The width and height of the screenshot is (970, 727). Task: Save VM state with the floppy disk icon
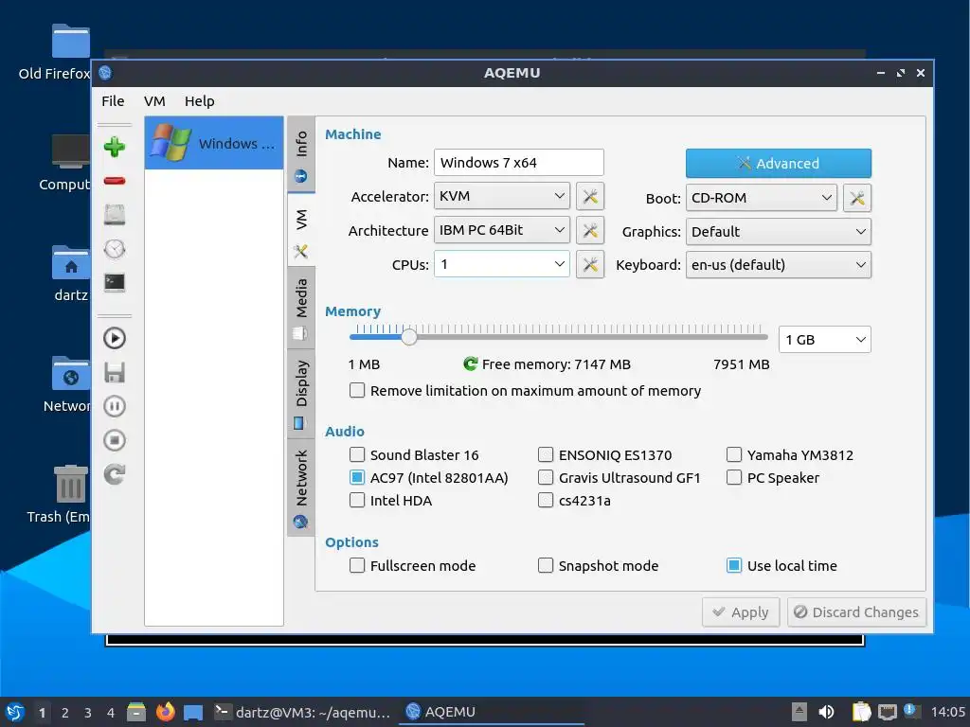coord(115,372)
